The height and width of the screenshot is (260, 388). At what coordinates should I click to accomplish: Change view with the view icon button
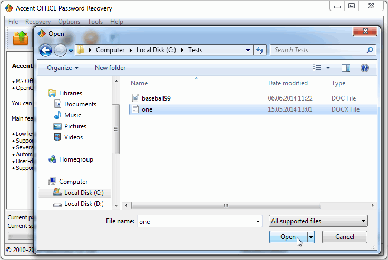point(316,68)
